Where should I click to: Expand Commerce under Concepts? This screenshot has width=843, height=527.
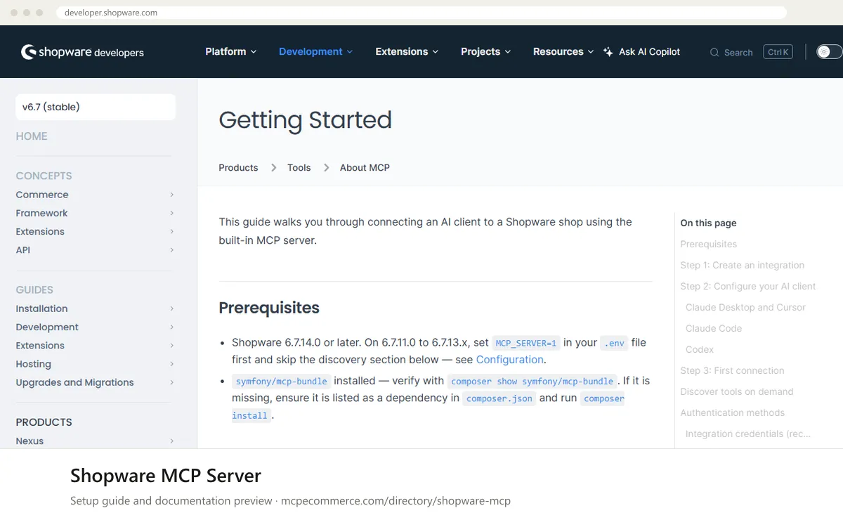coord(95,195)
